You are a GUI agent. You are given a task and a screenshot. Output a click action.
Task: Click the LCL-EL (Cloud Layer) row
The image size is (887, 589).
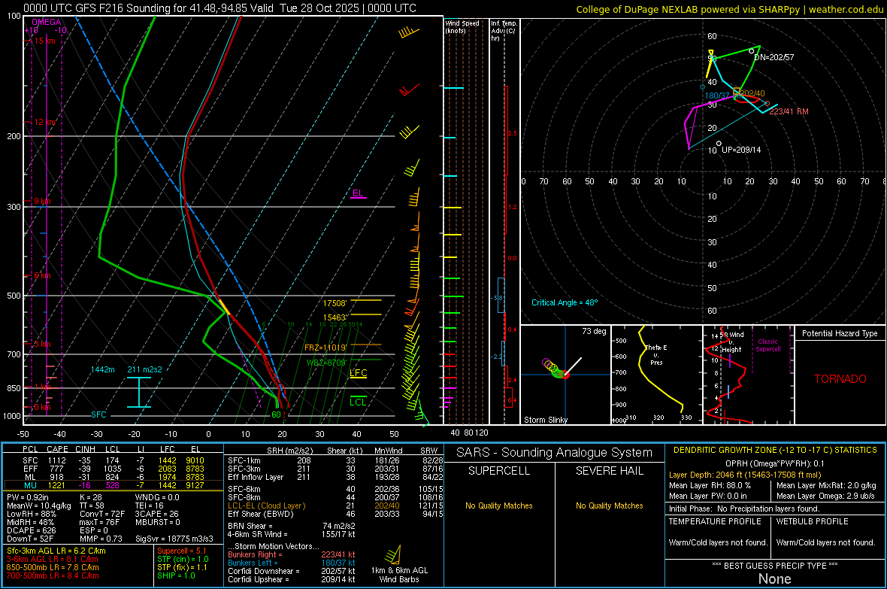pos(335,506)
